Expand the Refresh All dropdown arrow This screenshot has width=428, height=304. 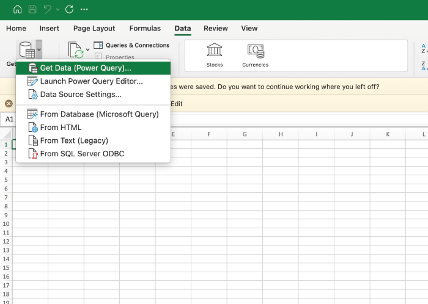pos(87,49)
